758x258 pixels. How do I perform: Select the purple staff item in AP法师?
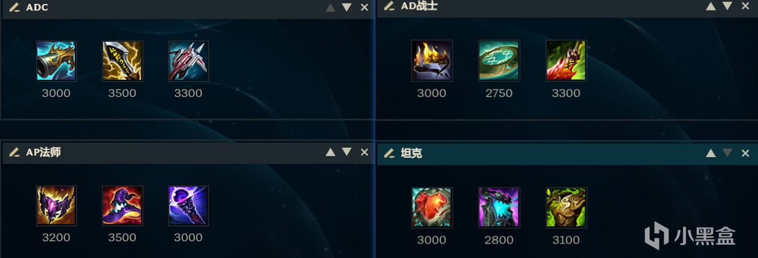tap(188, 206)
